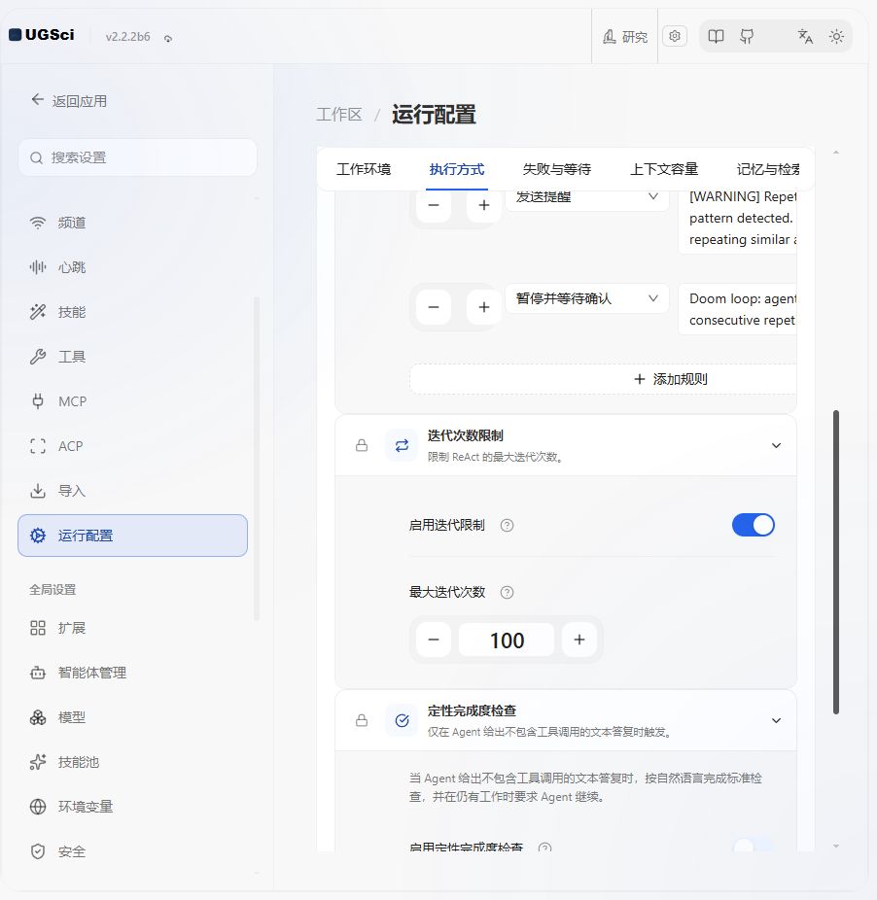
Task: Collapse the 迭代次数限制 section
Action: click(776, 445)
